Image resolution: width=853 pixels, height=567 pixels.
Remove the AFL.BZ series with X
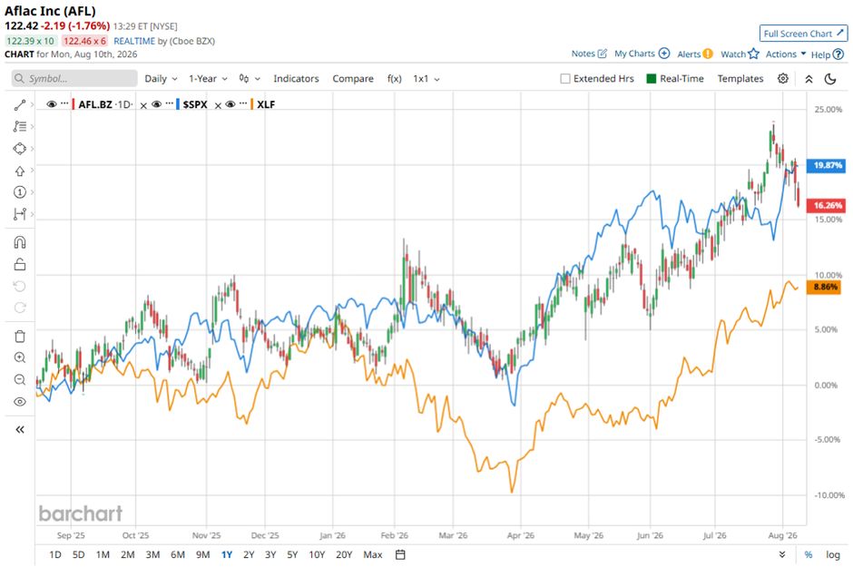[143, 105]
